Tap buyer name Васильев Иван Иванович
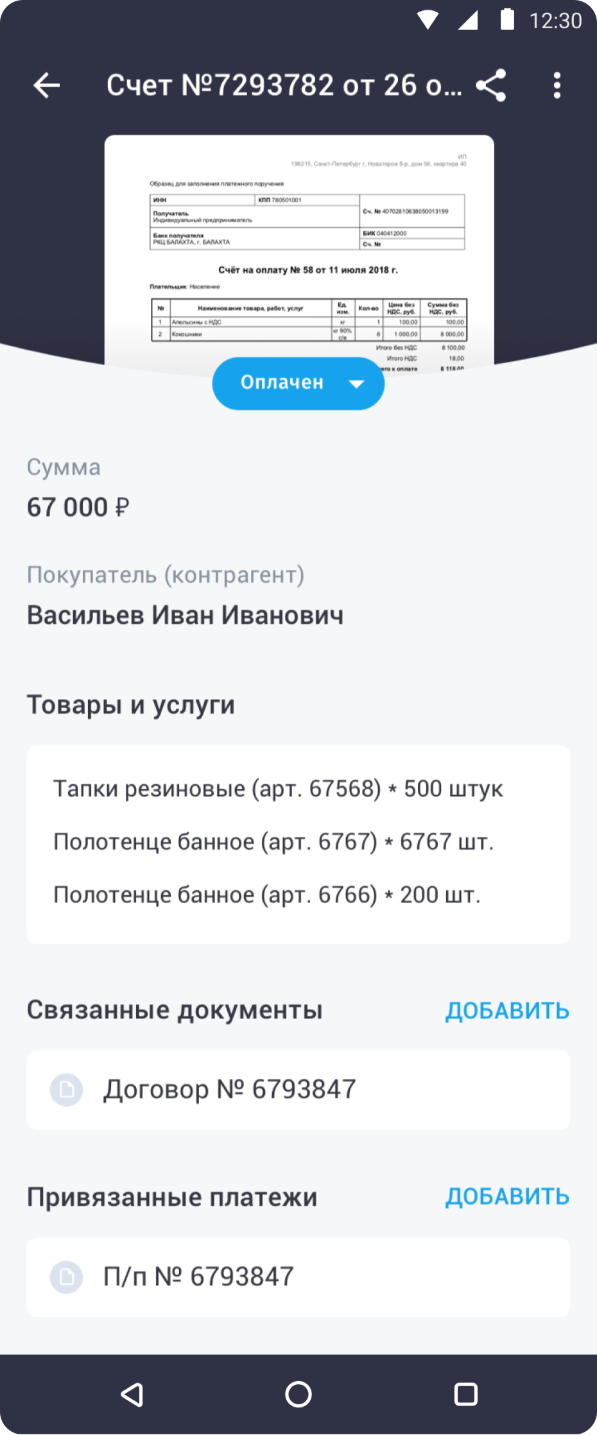Screen dimensions: 597x1435 coord(185,615)
